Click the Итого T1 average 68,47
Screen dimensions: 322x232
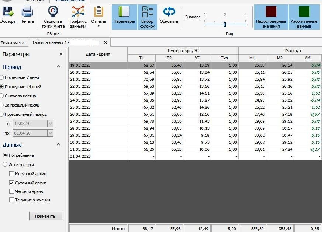click(x=142, y=229)
